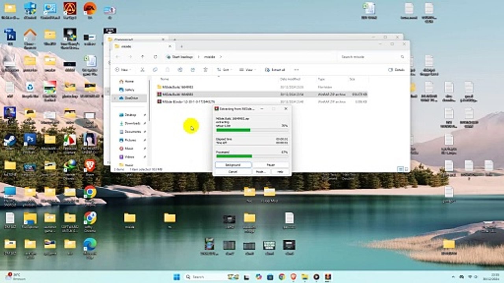Click Cancel button in extraction dialog
This screenshot has width=504, height=283.
233,172
